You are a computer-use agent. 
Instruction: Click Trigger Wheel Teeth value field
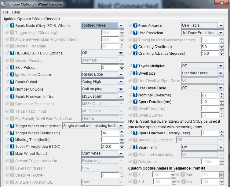pos(110,133)
